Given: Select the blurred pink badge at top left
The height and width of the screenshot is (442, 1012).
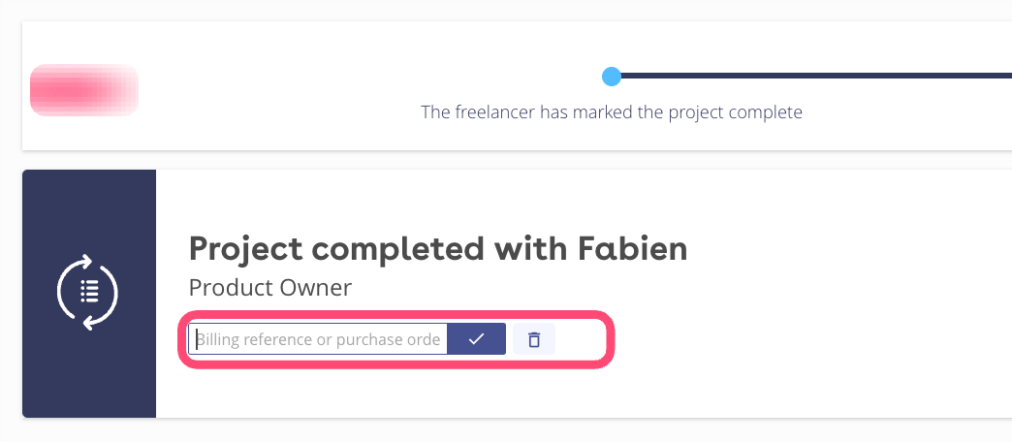Looking at the screenshot, I should pyautogui.click(x=84, y=90).
